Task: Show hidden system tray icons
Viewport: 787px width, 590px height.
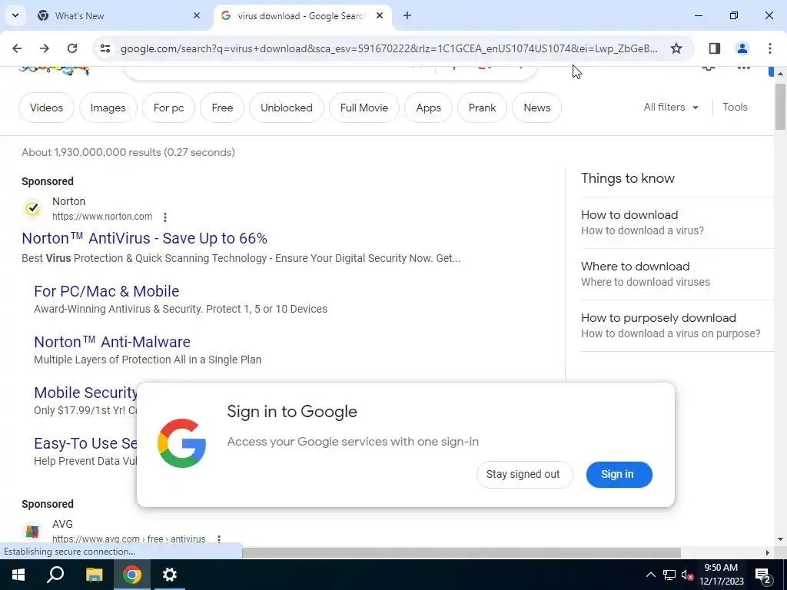Action: tap(650, 575)
